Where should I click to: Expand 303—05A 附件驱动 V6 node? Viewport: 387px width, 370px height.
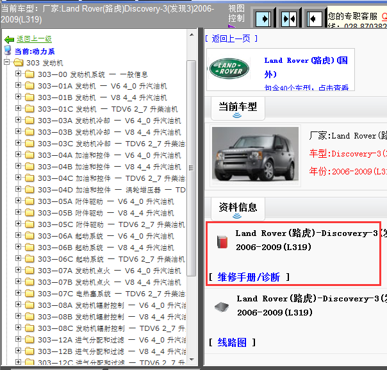(x=18, y=201)
